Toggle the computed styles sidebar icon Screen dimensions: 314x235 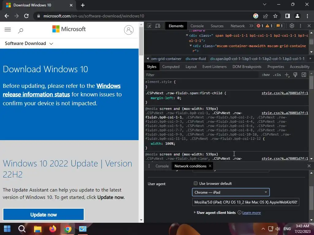[304, 75]
